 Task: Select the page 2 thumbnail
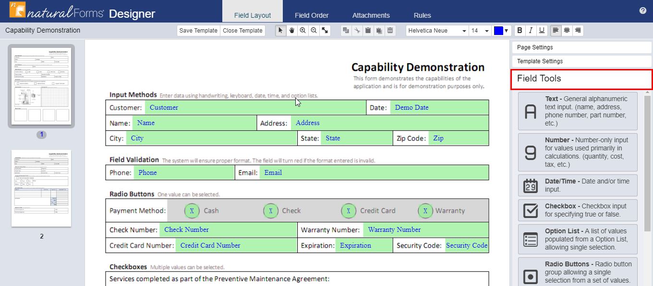(x=41, y=188)
